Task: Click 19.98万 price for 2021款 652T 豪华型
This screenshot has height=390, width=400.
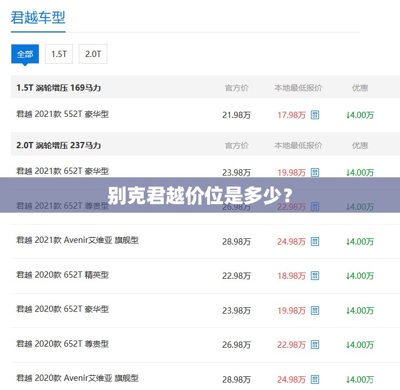Action: point(292,173)
